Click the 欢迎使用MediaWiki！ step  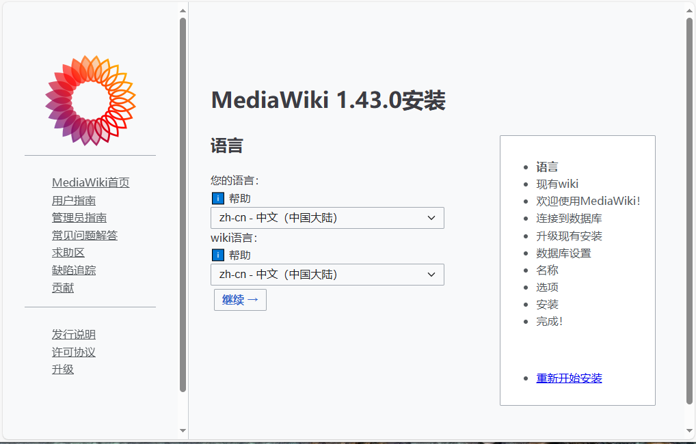(x=588, y=201)
